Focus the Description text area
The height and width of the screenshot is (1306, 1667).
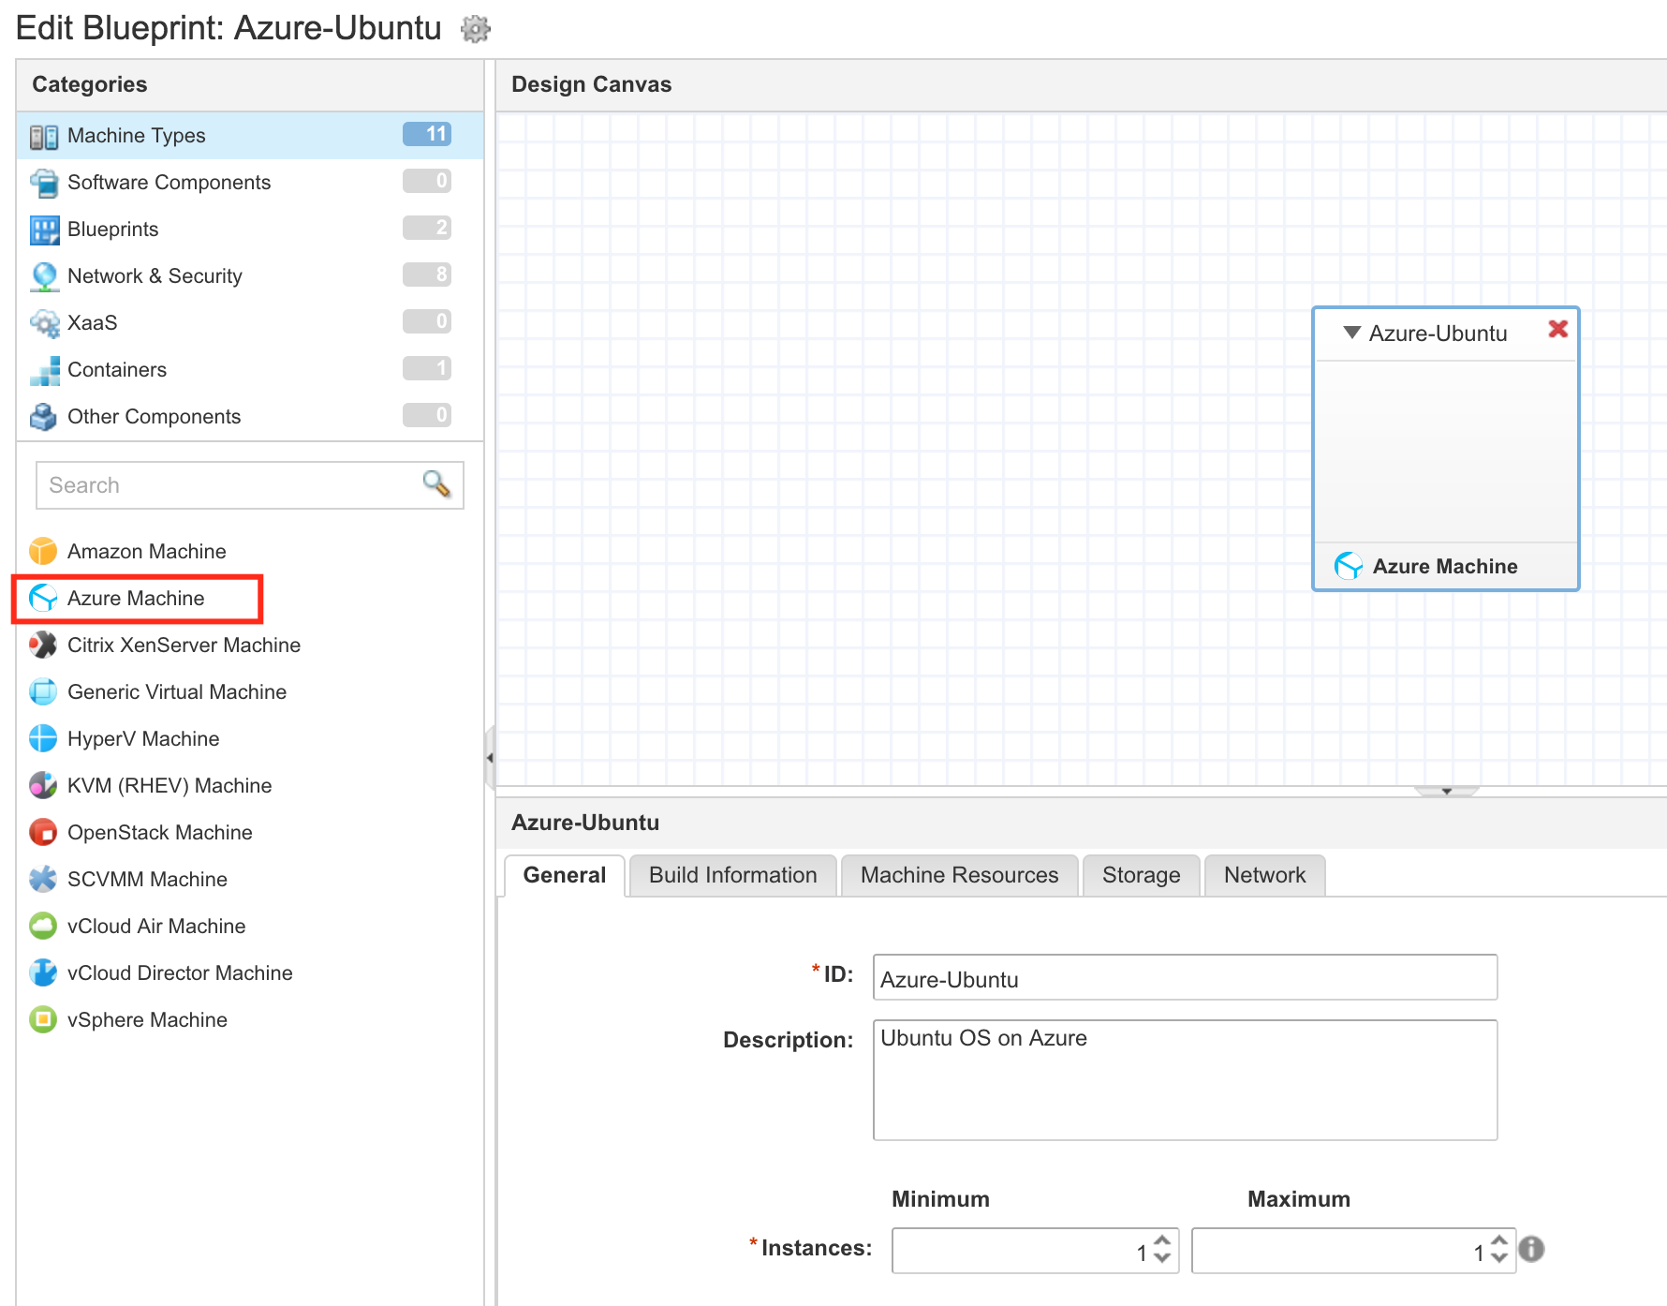(1184, 1079)
